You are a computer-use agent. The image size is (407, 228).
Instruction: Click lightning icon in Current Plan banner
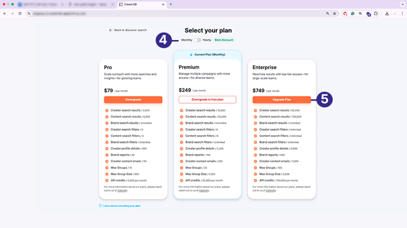pyautogui.click(x=191, y=55)
